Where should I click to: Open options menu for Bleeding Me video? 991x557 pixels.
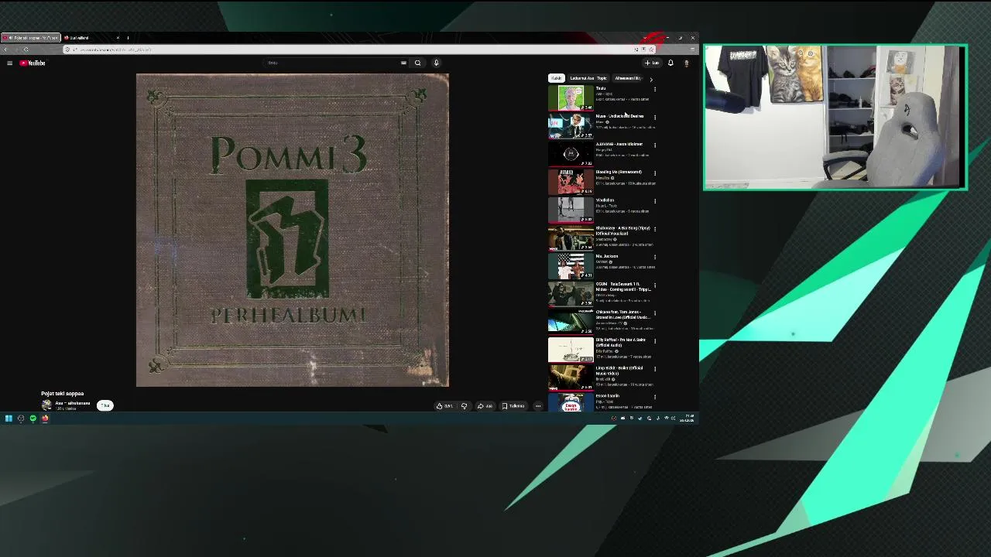[x=655, y=173]
